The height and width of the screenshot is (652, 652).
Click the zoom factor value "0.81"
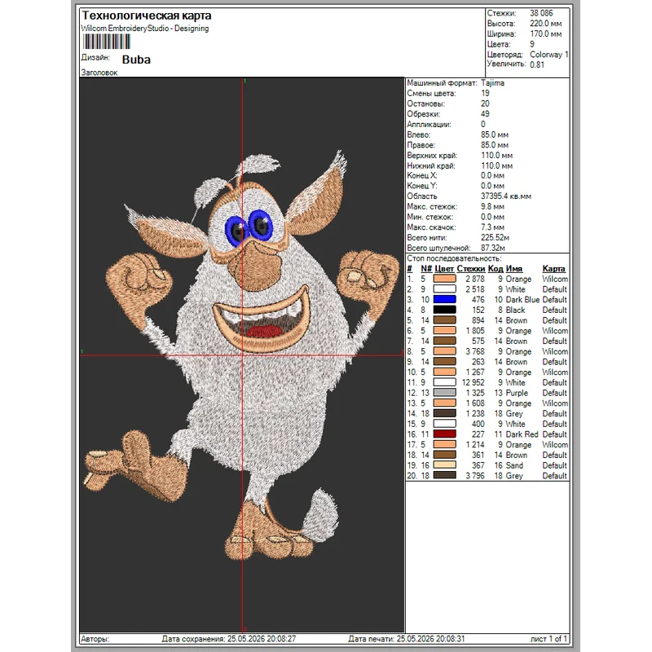537,64
